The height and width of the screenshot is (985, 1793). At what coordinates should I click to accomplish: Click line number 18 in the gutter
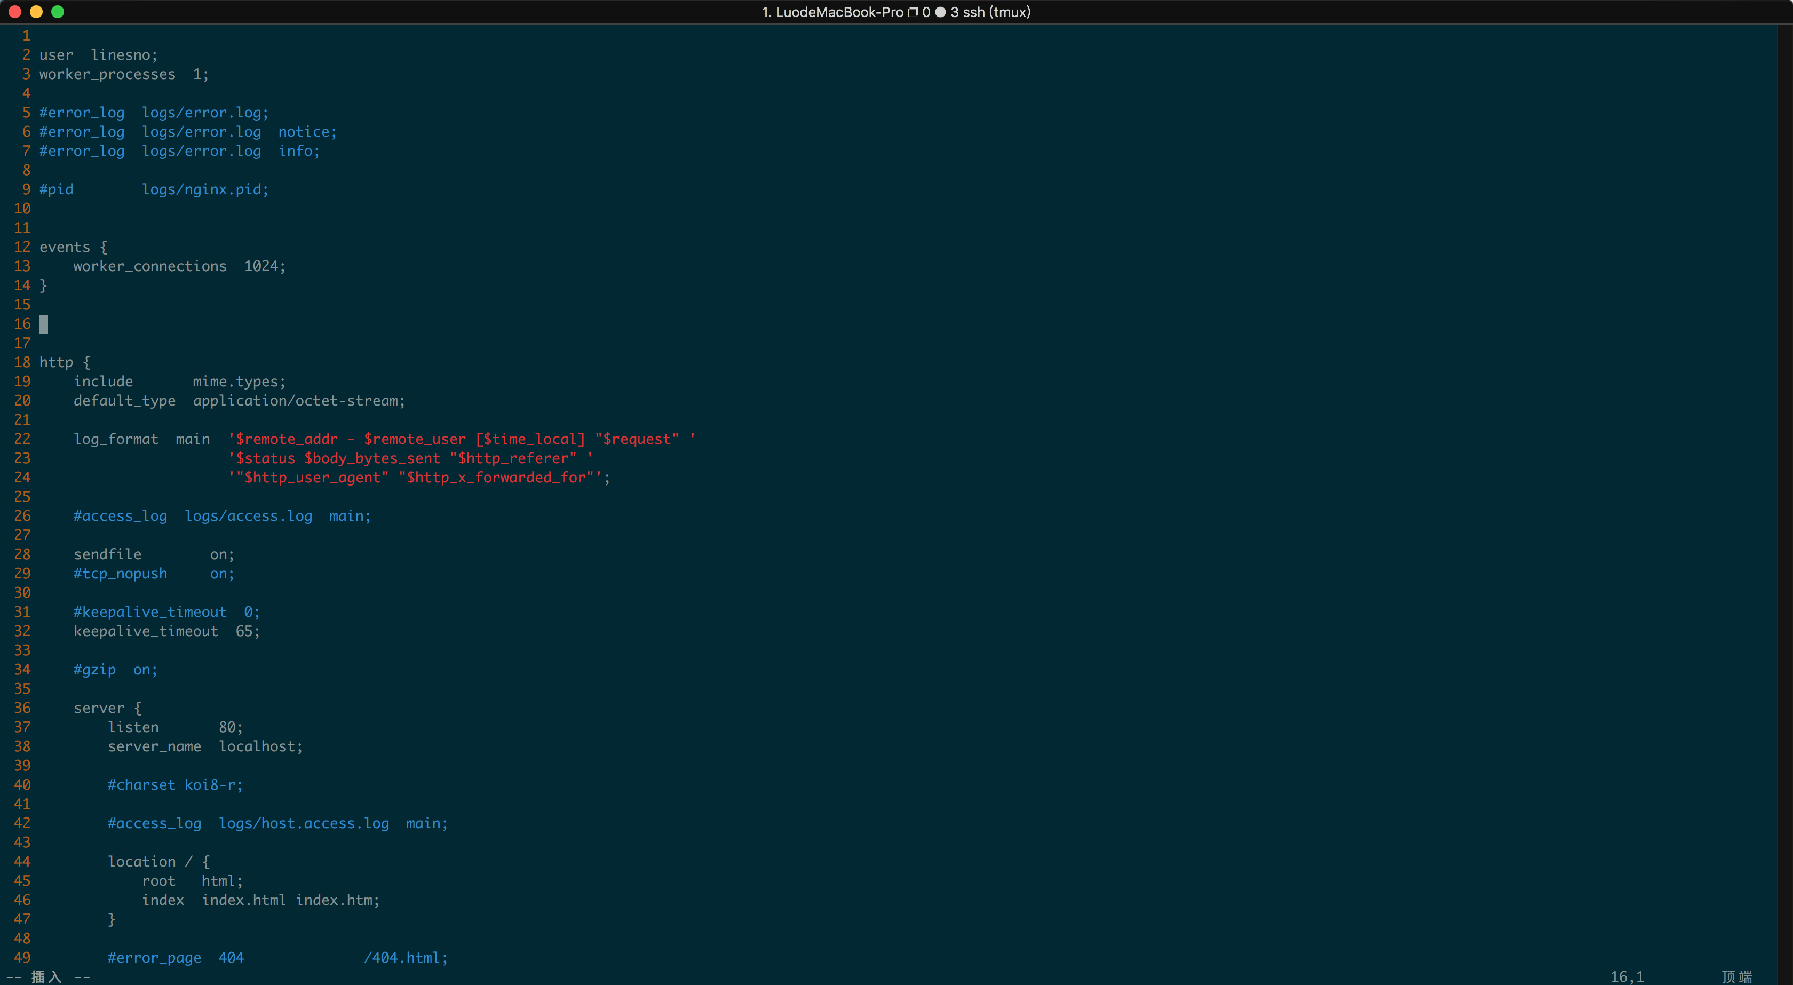(x=22, y=362)
